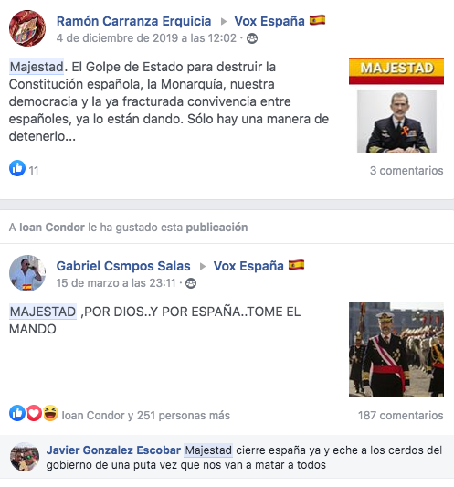The image size is (454, 487).
Task: Open Ramón Carranza Erquicia's profile picture
Action: tap(27, 28)
